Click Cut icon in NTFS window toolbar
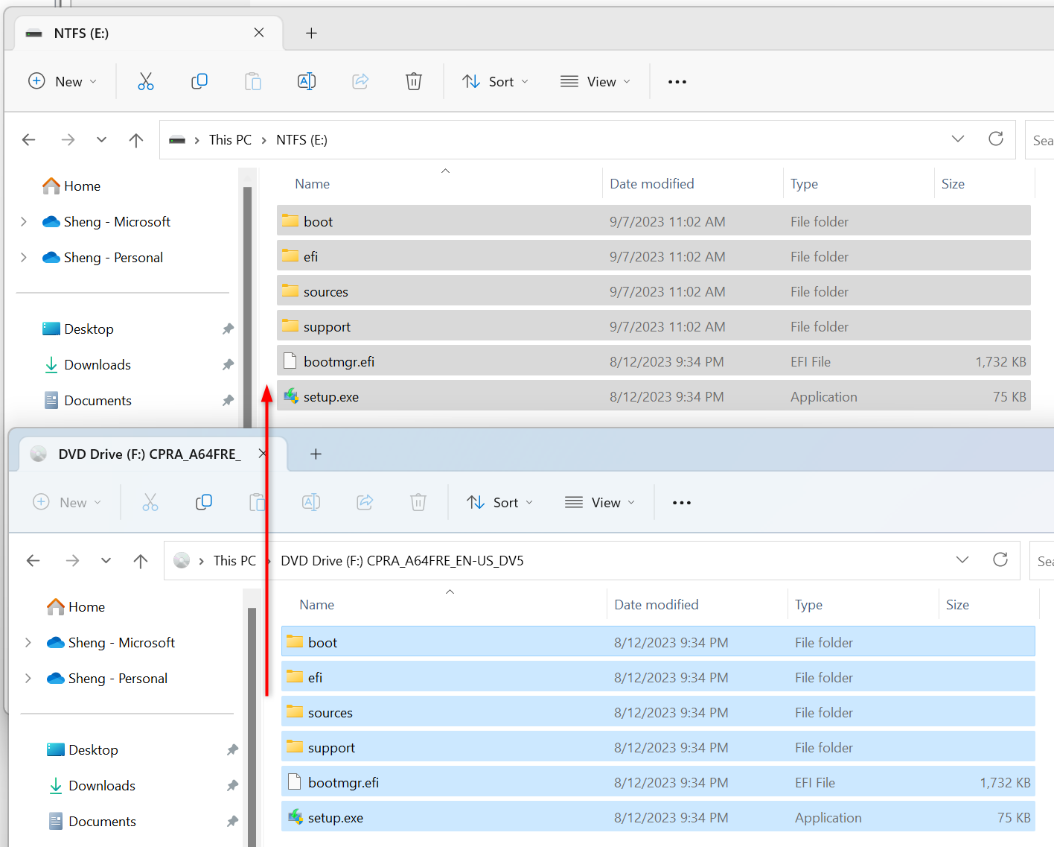 146,81
